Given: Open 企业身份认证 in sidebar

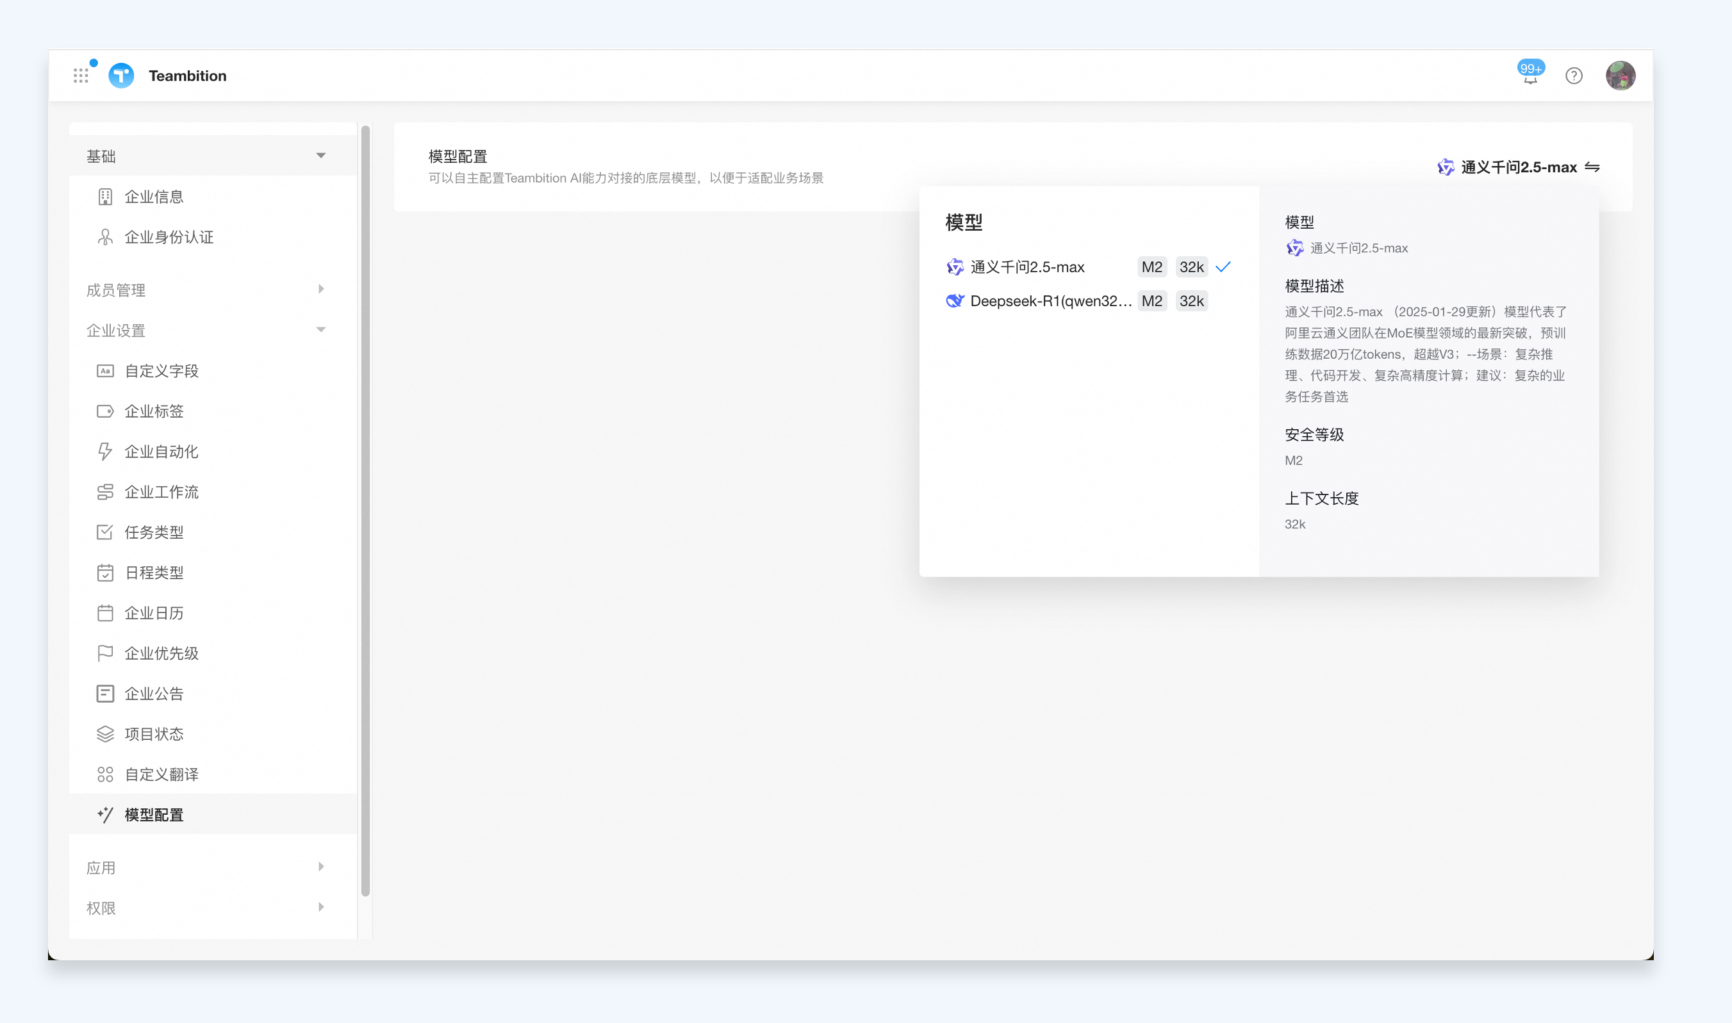Looking at the screenshot, I should click(x=213, y=237).
